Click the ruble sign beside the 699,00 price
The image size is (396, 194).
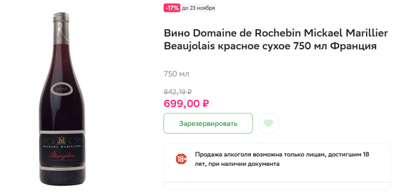click(205, 103)
